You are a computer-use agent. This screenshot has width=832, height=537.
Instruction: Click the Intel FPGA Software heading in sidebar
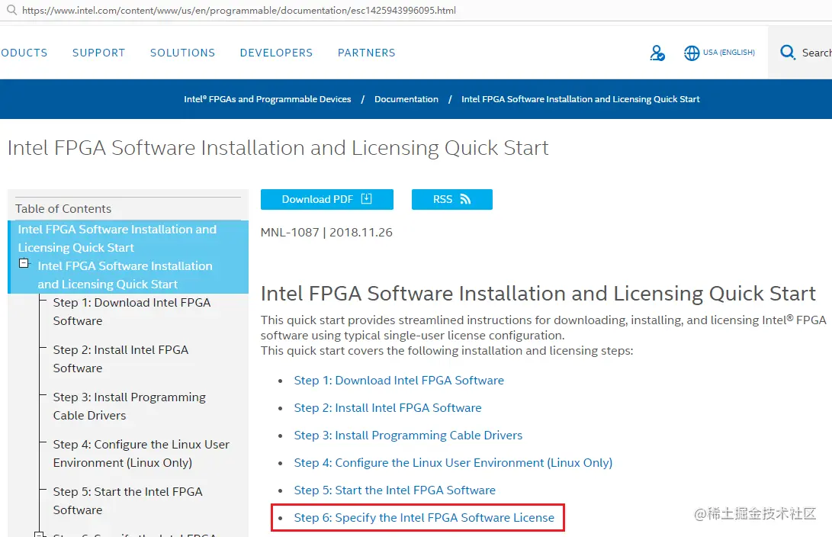click(118, 238)
